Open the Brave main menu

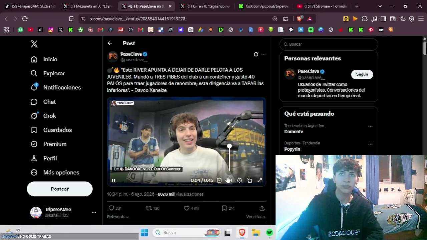pos(421,19)
